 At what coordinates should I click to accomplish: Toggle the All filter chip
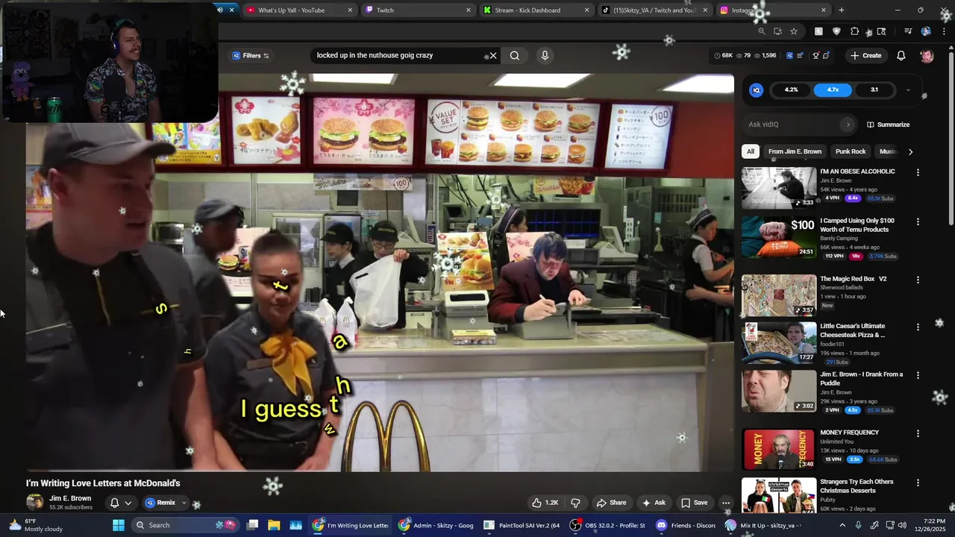click(x=751, y=151)
